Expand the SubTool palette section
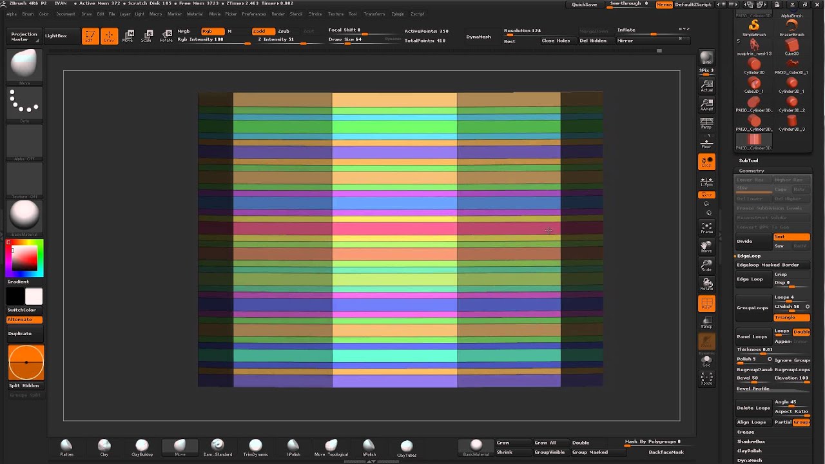Viewport: 825px width, 464px height. 748,160
